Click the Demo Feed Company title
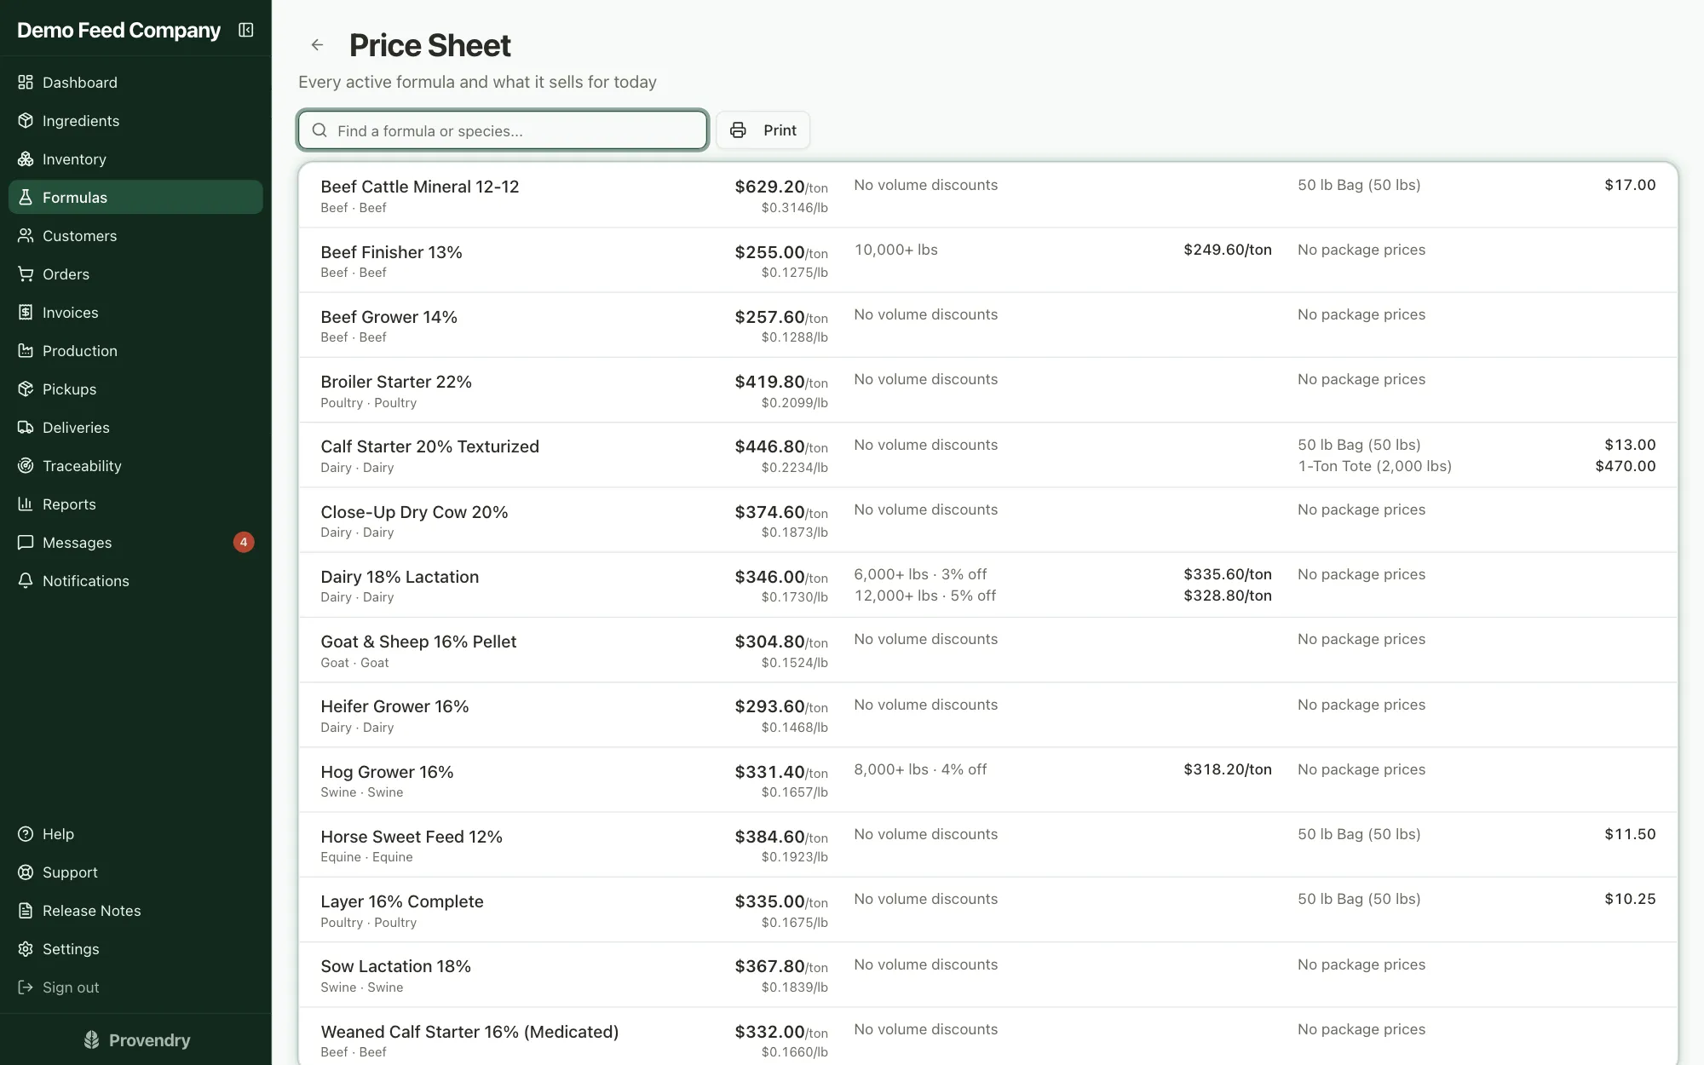This screenshot has height=1065, width=1704. 118,30
